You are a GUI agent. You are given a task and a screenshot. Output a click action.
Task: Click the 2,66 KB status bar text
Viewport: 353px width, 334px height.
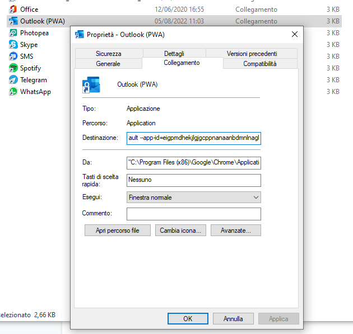pyautogui.click(x=45, y=314)
